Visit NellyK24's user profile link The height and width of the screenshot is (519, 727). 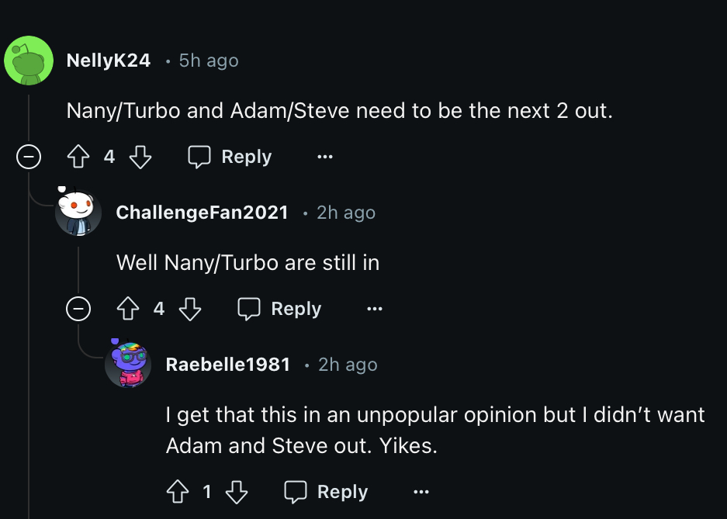(109, 61)
